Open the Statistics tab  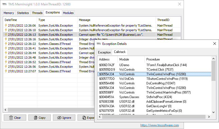tap(23, 13)
